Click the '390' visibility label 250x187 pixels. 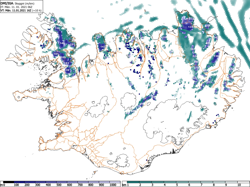tap(196, 62)
